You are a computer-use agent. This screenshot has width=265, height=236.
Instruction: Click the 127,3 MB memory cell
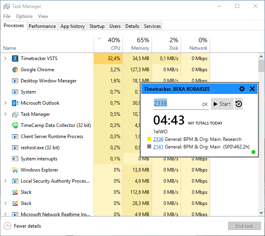(137, 70)
